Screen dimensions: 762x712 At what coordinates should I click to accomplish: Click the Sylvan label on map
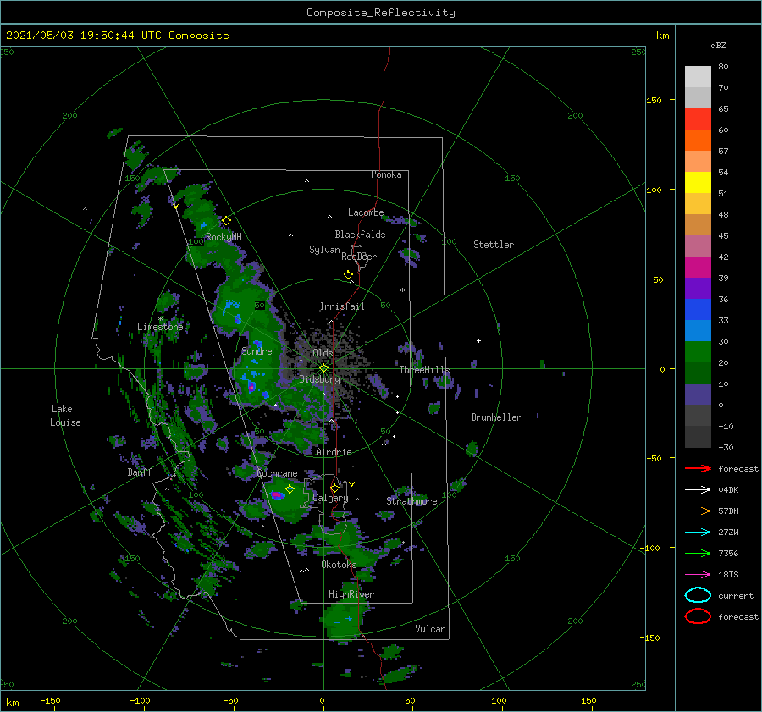(324, 250)
